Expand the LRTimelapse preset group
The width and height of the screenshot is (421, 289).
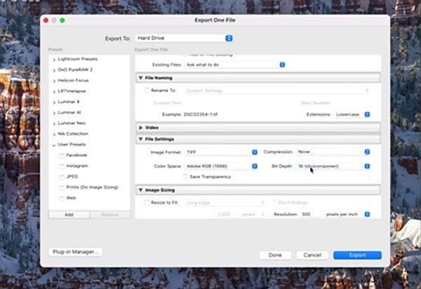[x=54, y=91]
